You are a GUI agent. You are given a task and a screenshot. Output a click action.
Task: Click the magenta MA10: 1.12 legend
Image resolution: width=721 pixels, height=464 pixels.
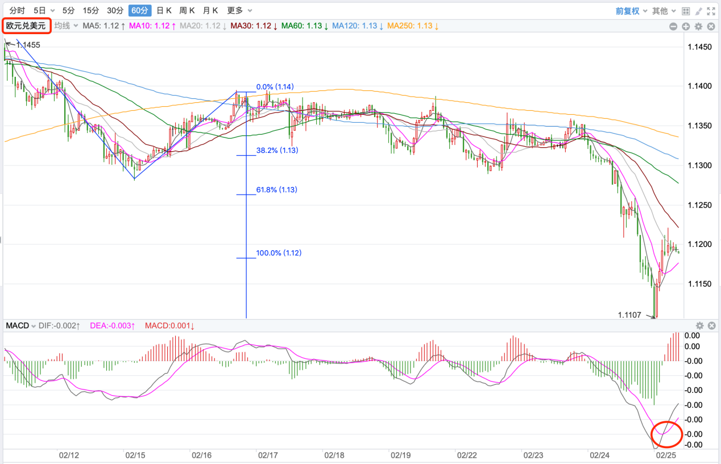(152, 26)
